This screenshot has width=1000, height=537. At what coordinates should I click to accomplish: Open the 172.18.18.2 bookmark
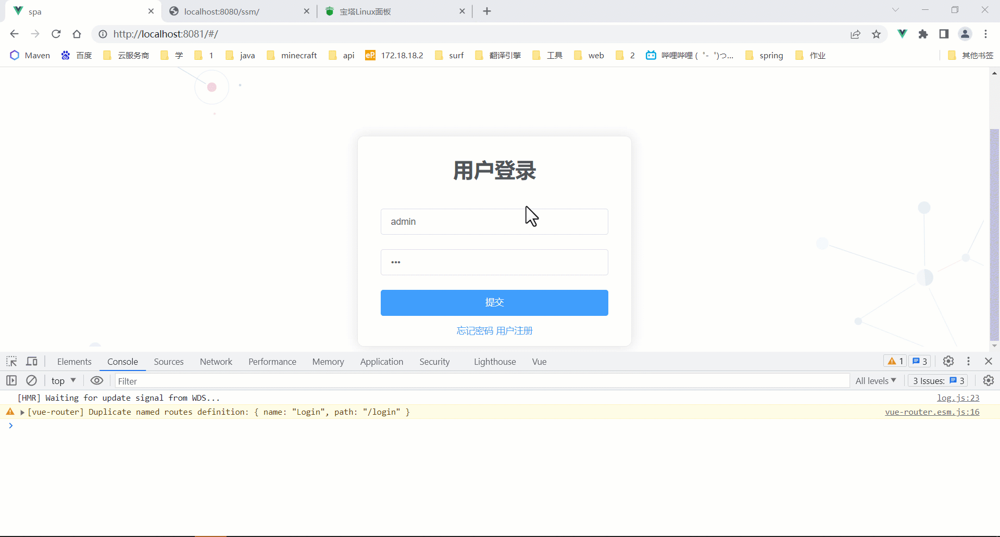(x=394, y=55)
